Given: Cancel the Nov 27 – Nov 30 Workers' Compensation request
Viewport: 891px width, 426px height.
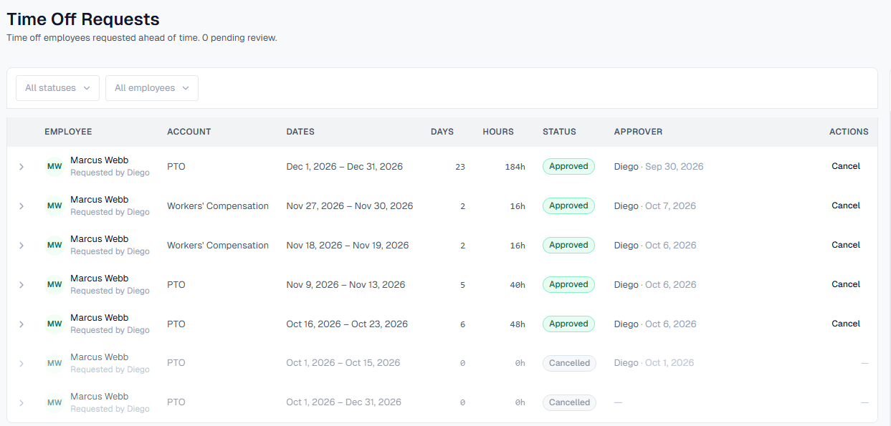Looking at the screenshot, I should [846, 205].
